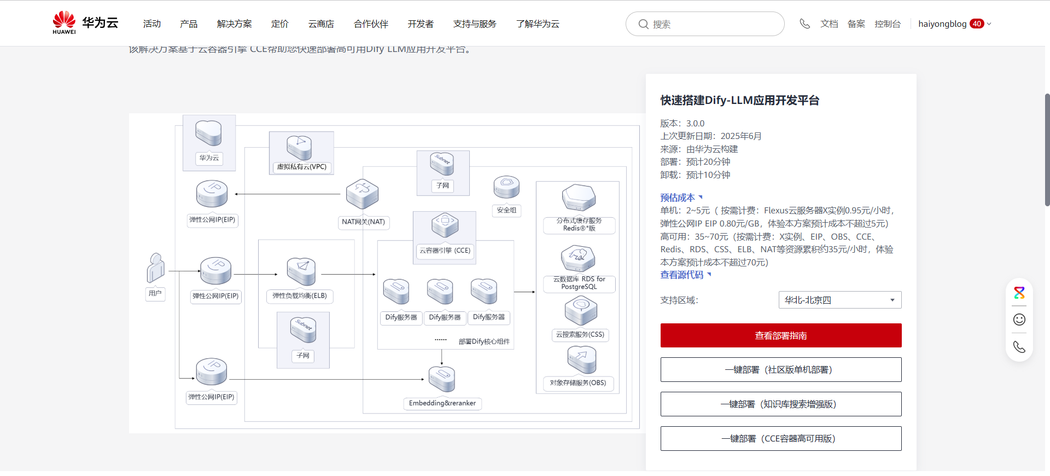Click the 云搜索服务(CSS) icon
Image resolution: width=1050 pixels, height=476 pixels.
coord(581,310)
